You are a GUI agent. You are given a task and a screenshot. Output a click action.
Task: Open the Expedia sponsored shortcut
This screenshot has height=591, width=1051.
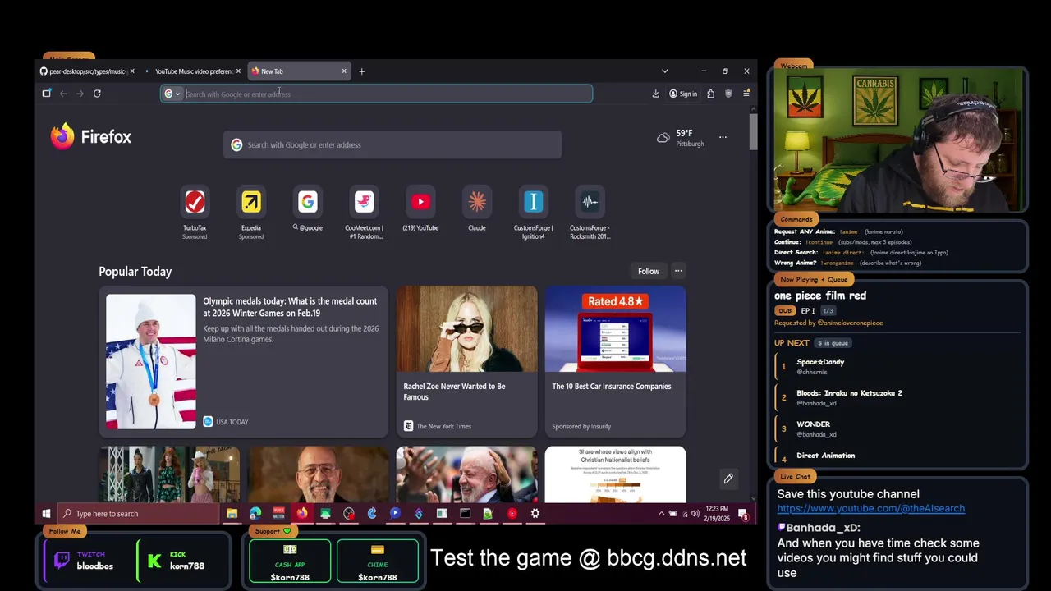pyautogui.click(x=251, y=212)
